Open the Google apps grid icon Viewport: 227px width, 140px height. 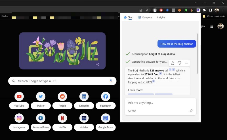click(211, 26)
